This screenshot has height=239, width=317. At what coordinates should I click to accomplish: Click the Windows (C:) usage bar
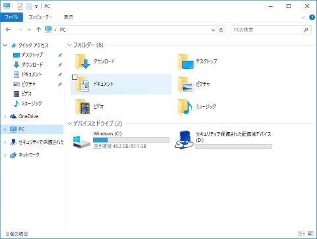[131, 140]
